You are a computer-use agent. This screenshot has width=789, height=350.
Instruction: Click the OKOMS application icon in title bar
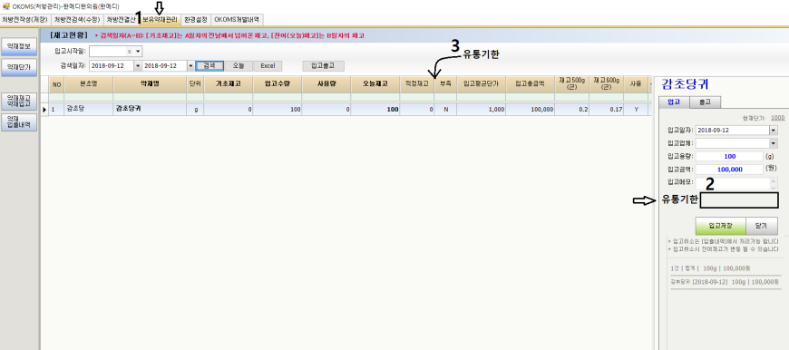pyautogui.click(x=5, y=5)
